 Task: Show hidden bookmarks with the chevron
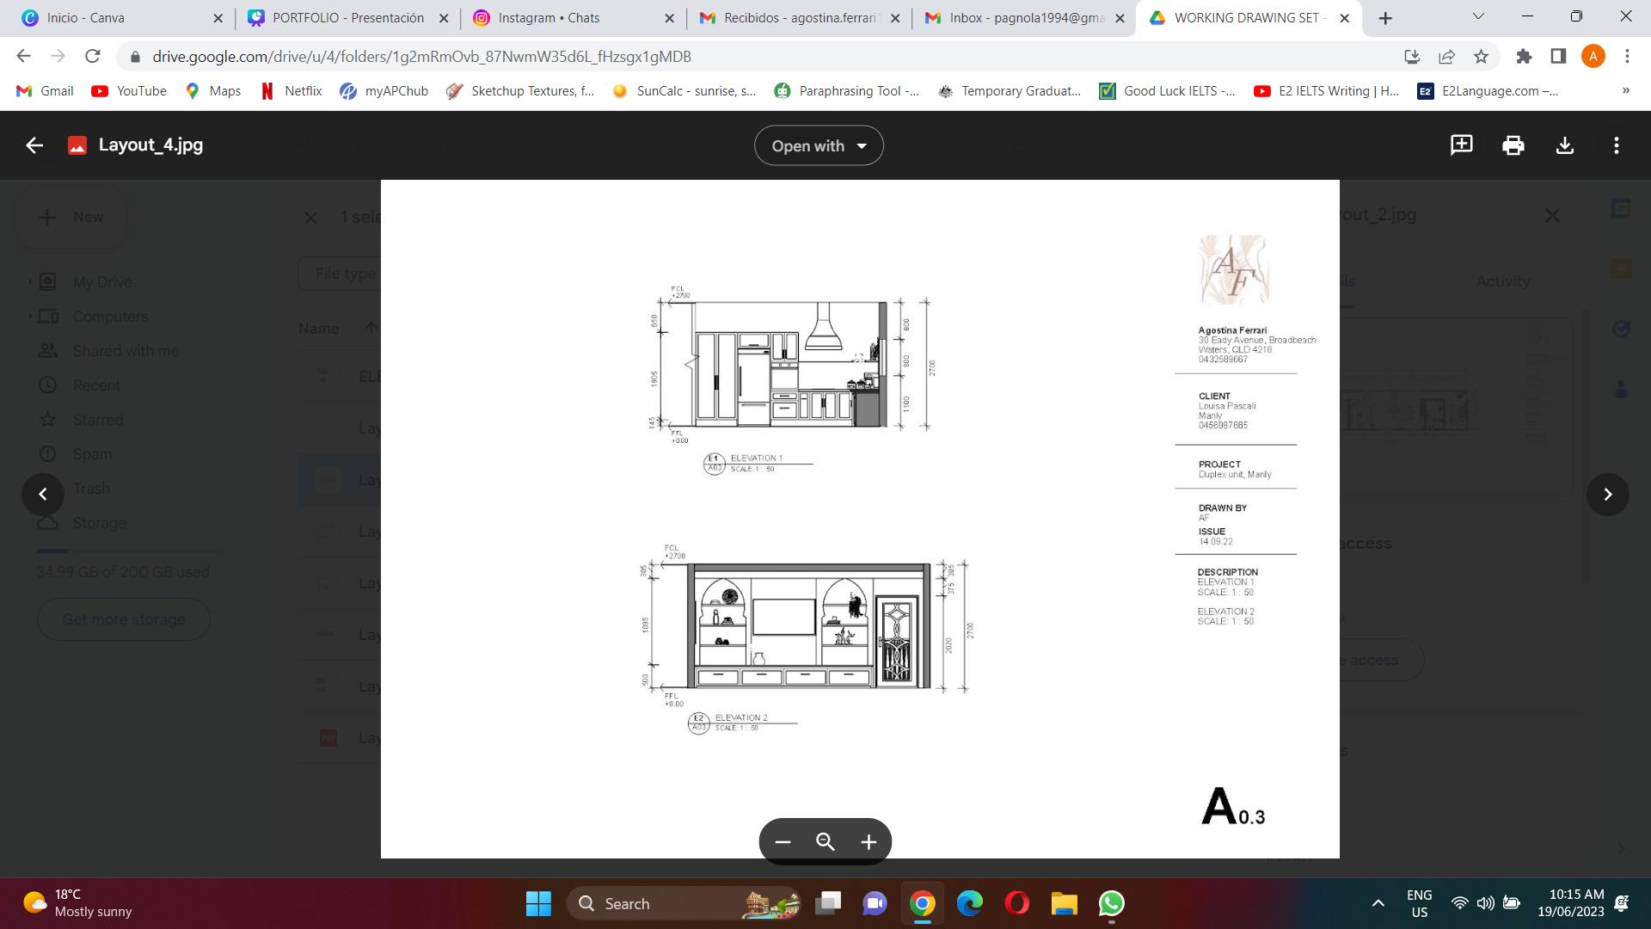(x=1625, y=90)
